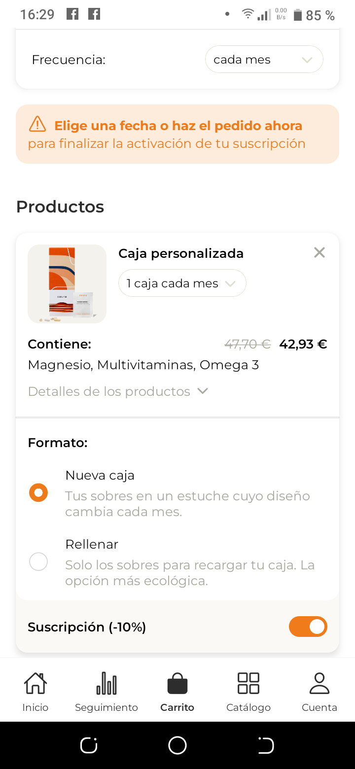Open the Inicio home icon
This screenshot has height=769, width=355.
pyautogui.click(x=35, y=683)
